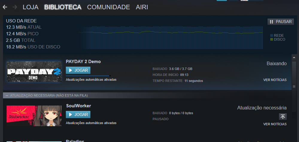
Task: Launch PAYDAY 2 Demo with JOGAR
Action: click(78, 70)
